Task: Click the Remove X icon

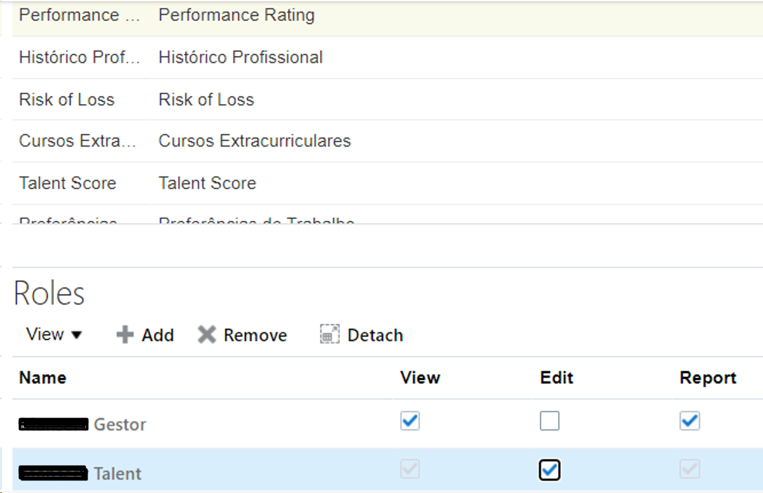Action: tap(207, 335)
